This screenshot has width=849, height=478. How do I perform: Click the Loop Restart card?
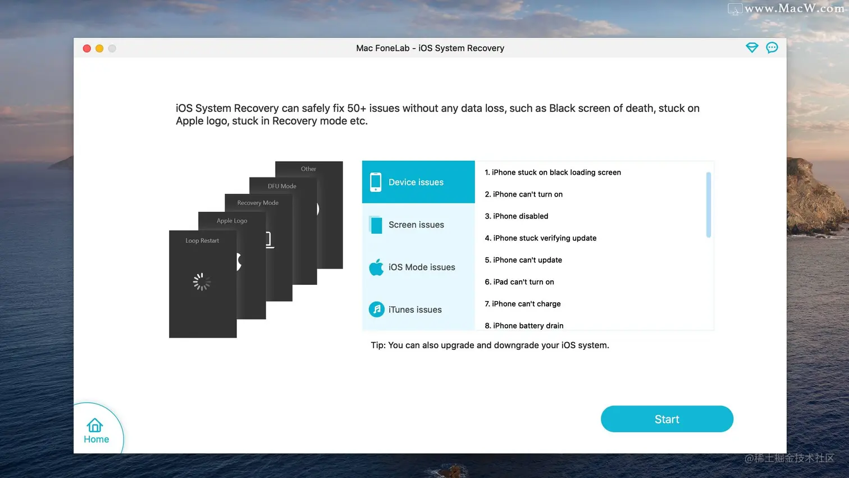point(203,284)
